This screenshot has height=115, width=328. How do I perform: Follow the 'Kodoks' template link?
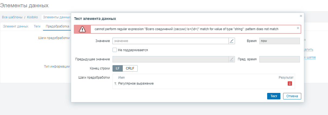click(32, 17)
